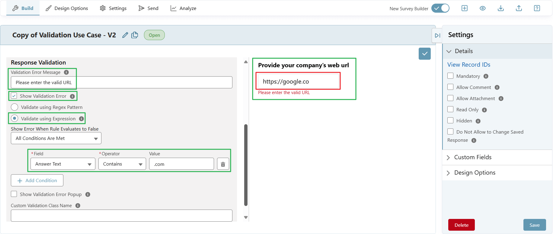Click the company web url answer field
Image resolution: width=553 pixels, height=234 pixels.
coord(299,81)
